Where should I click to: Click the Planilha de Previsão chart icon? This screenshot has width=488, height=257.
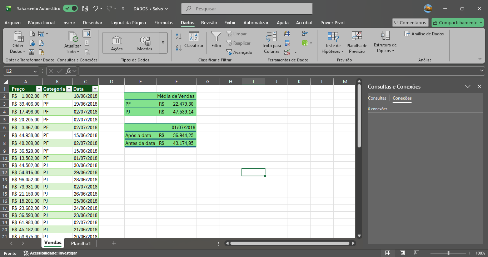357,36
